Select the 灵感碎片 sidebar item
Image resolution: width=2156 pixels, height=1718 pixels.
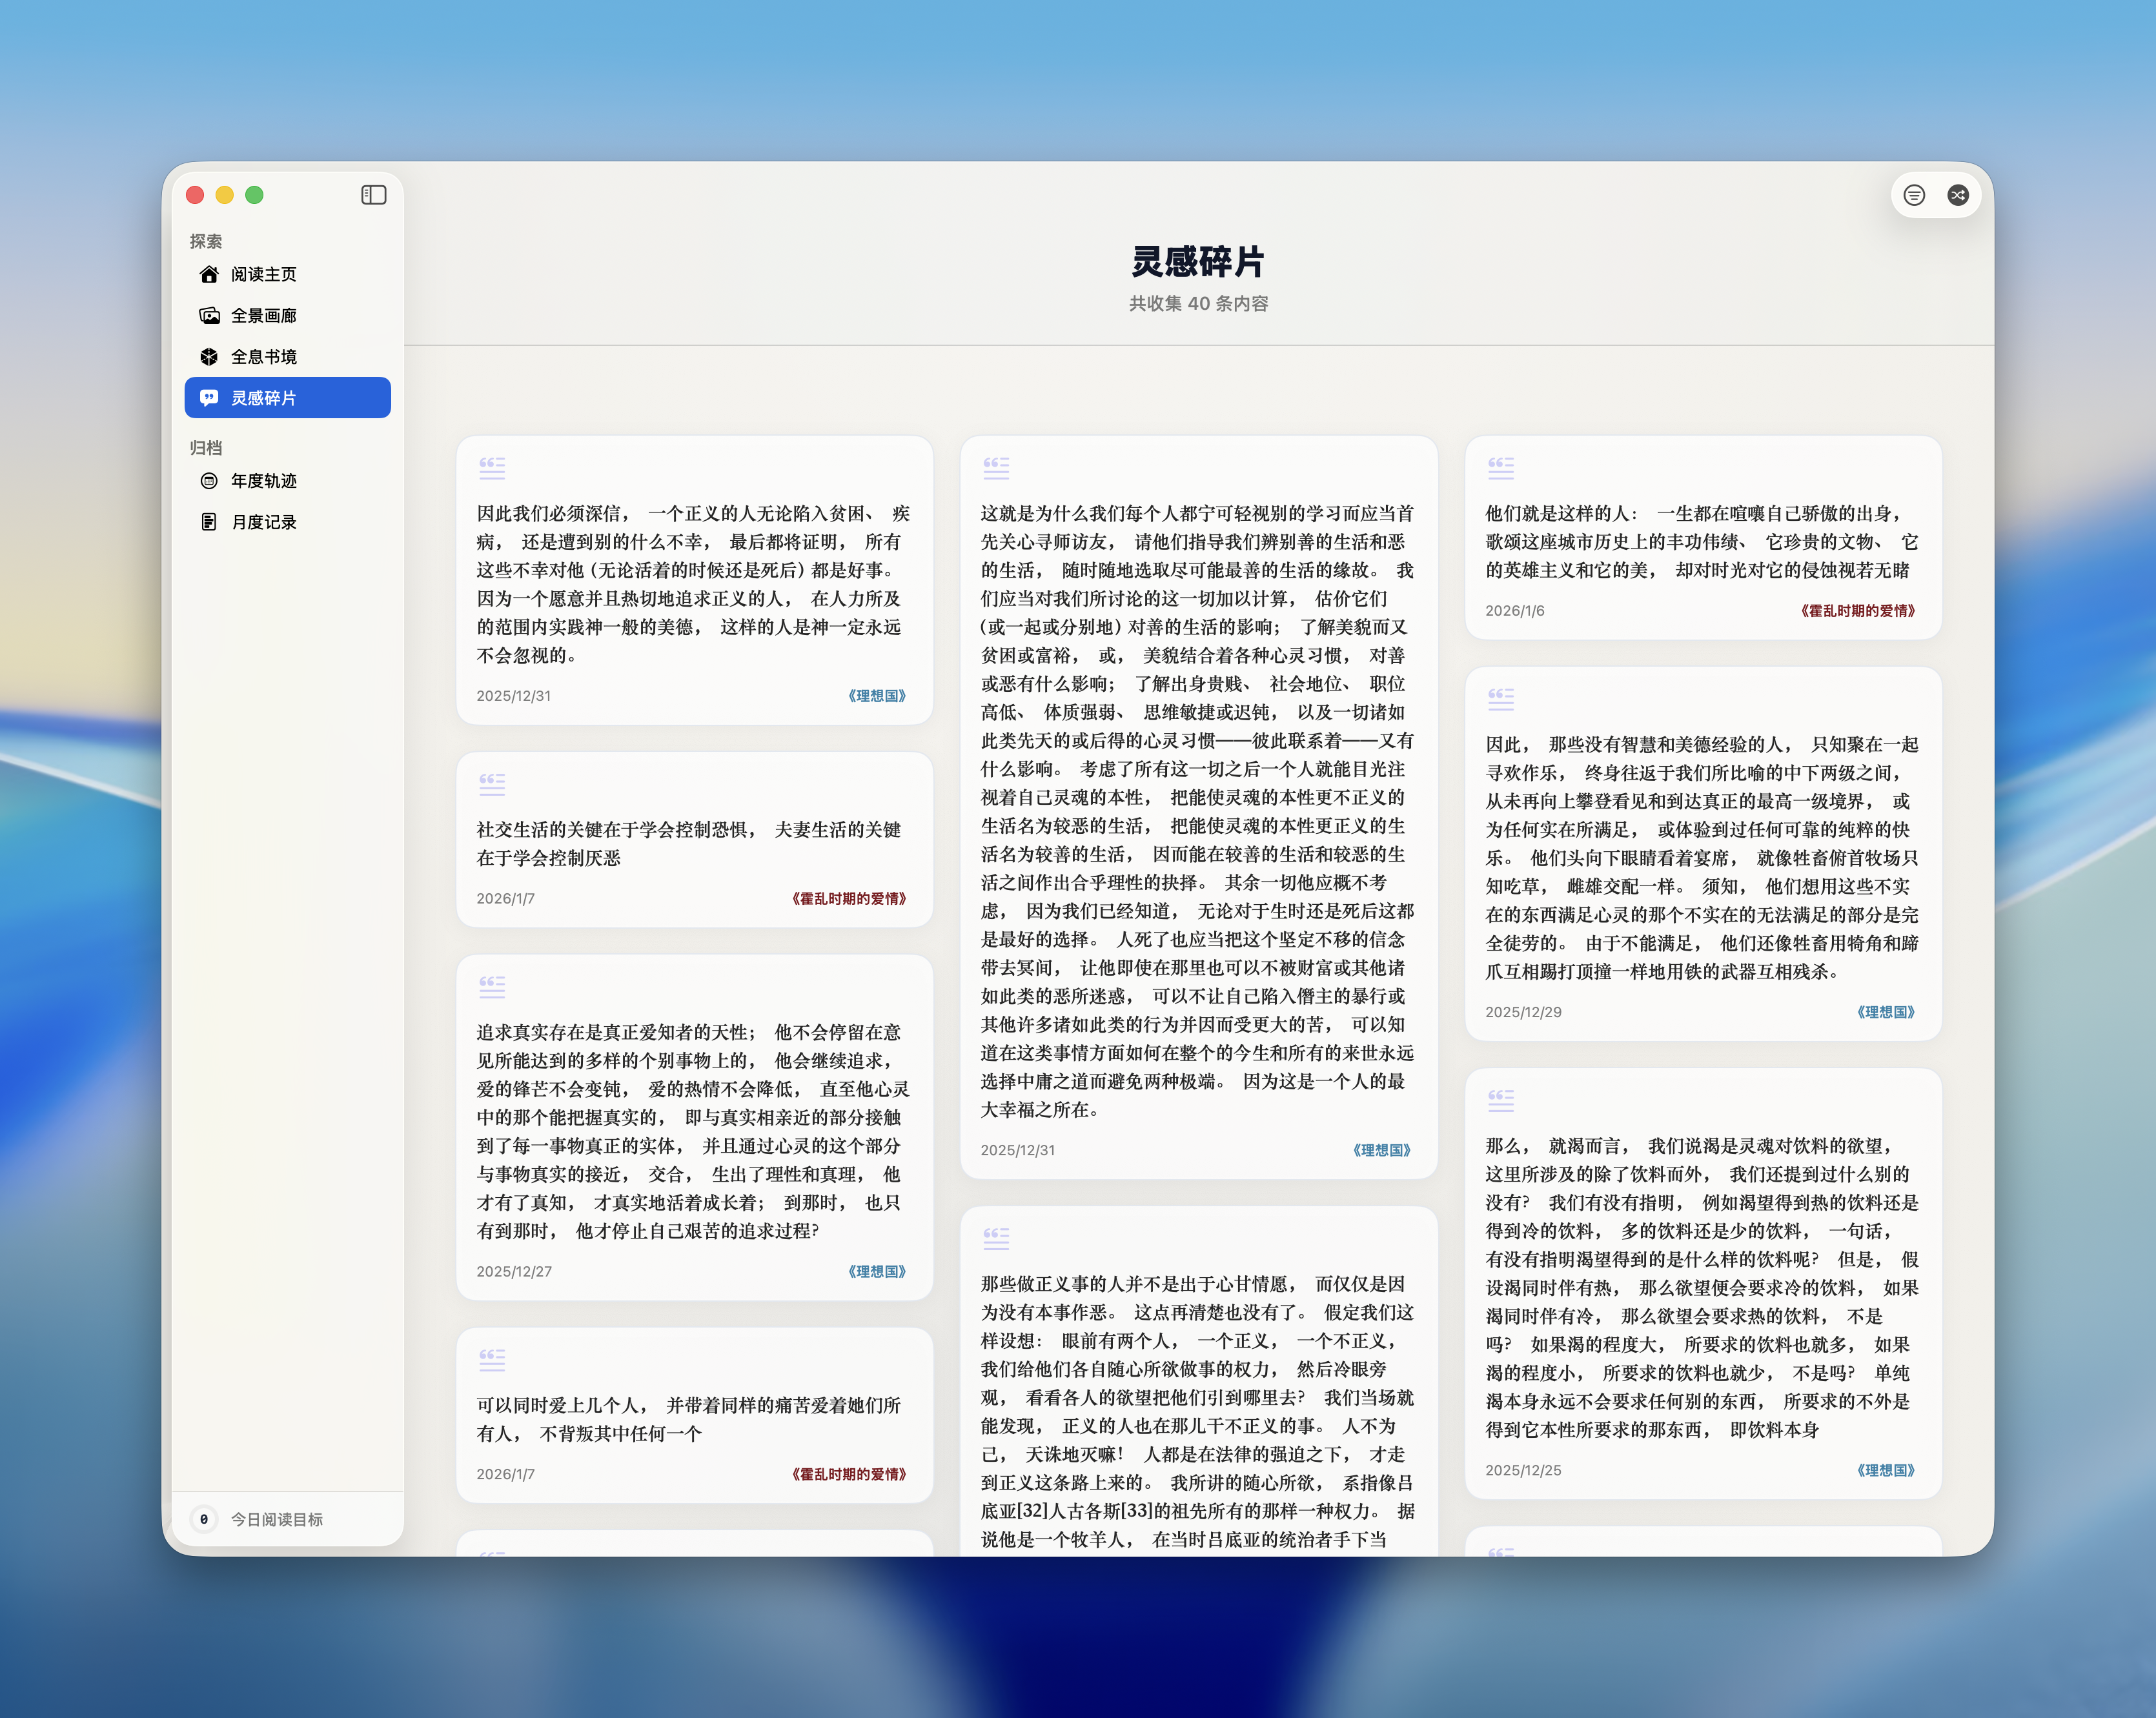[x=288, y=398]
